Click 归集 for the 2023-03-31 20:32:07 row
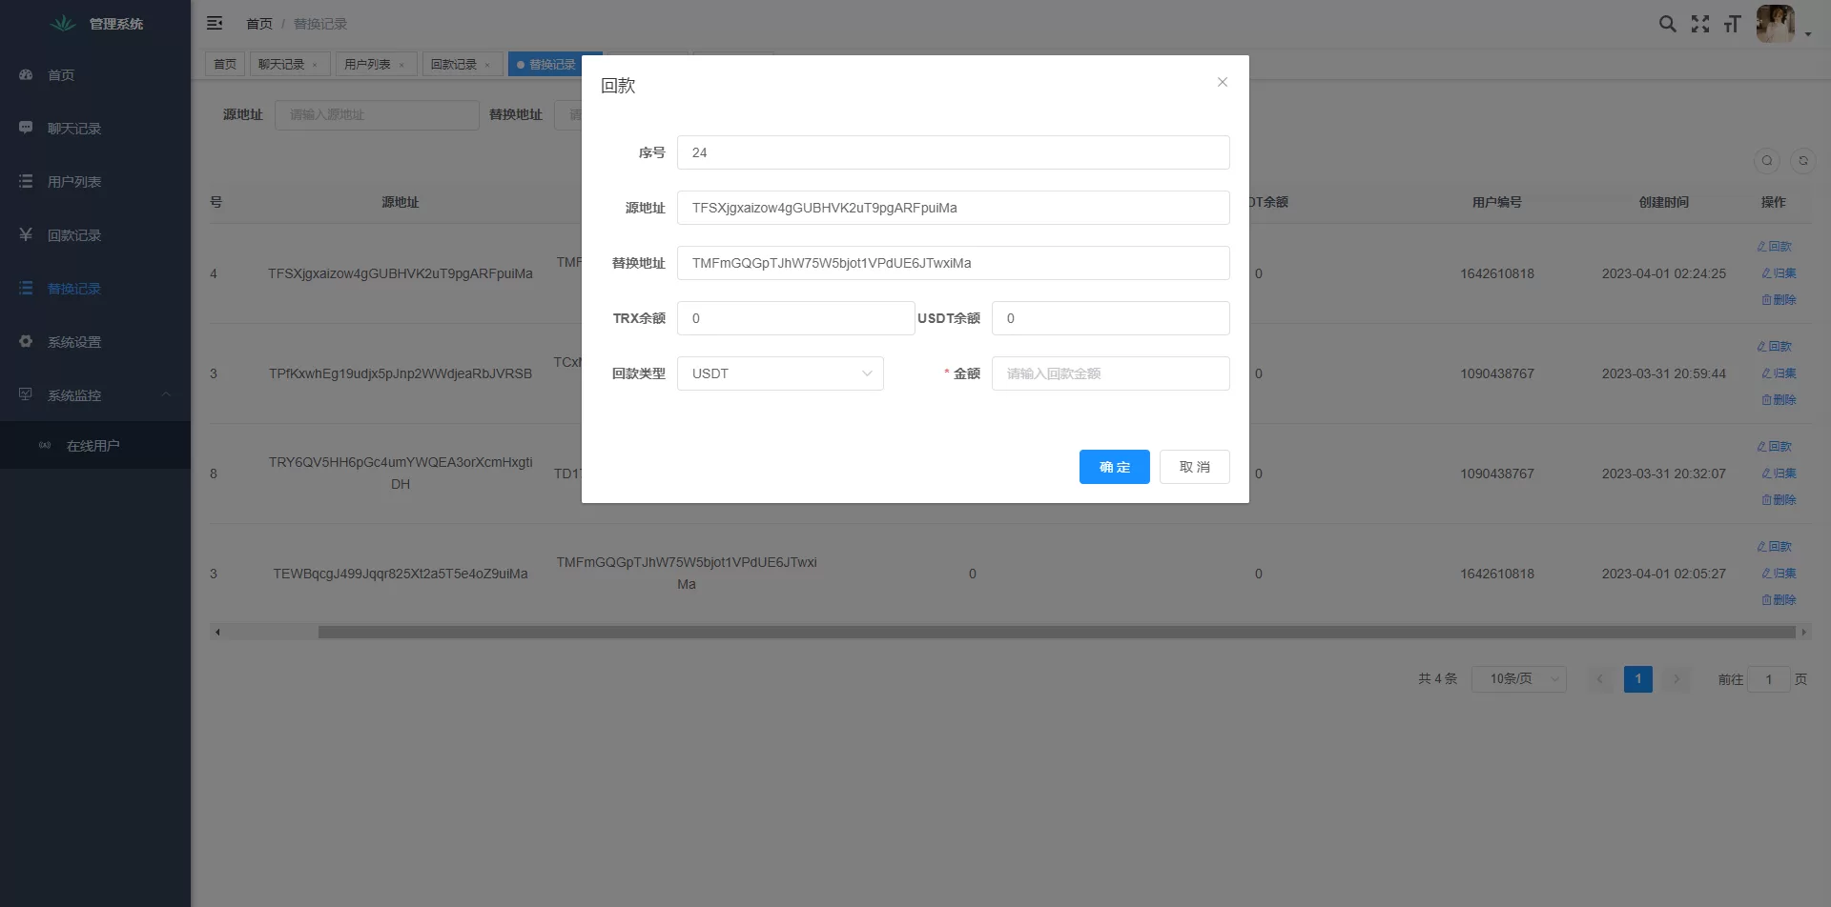The image size is (1831, 907). 1779,474
